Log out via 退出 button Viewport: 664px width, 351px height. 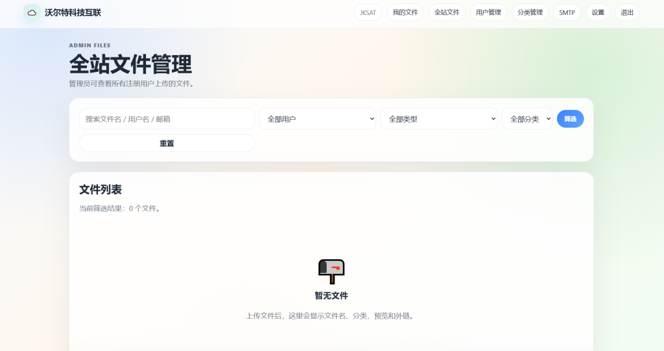627,13
